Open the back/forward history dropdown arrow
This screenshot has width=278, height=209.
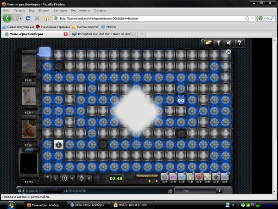click(x=19, y=18)
